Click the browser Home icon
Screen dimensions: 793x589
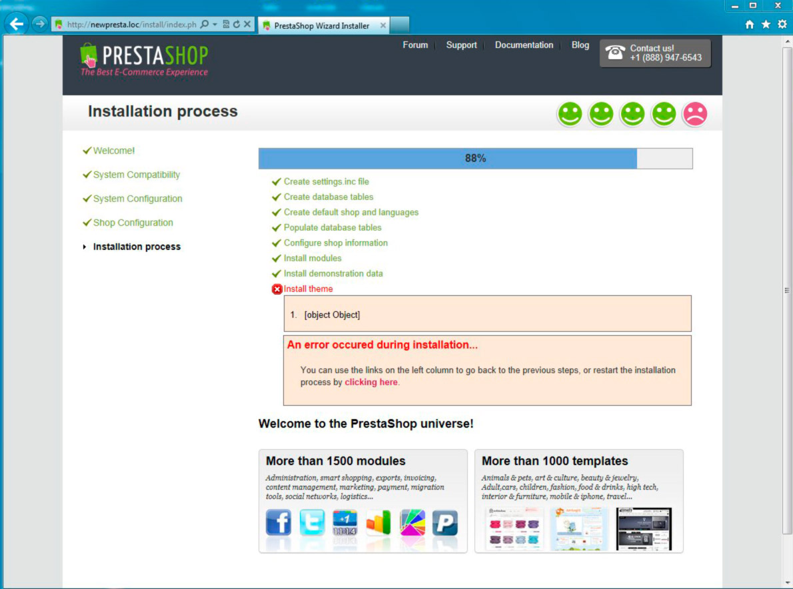[x=750, y=24]
